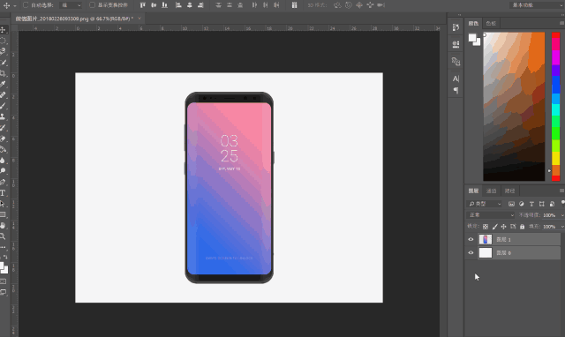Viewport: 565px width, 337px height.
Task: Close the document tab
Action: [x=139, y=19]
